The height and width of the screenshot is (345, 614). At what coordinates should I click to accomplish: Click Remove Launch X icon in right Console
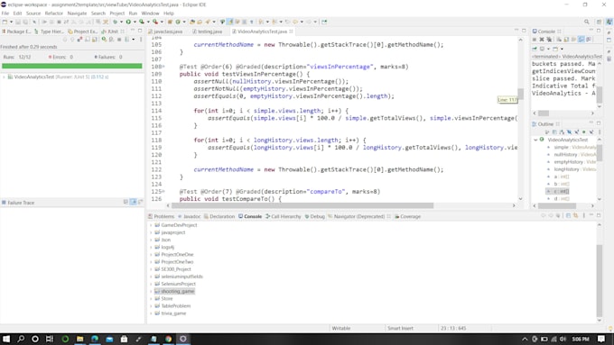[x=542, y=40]
